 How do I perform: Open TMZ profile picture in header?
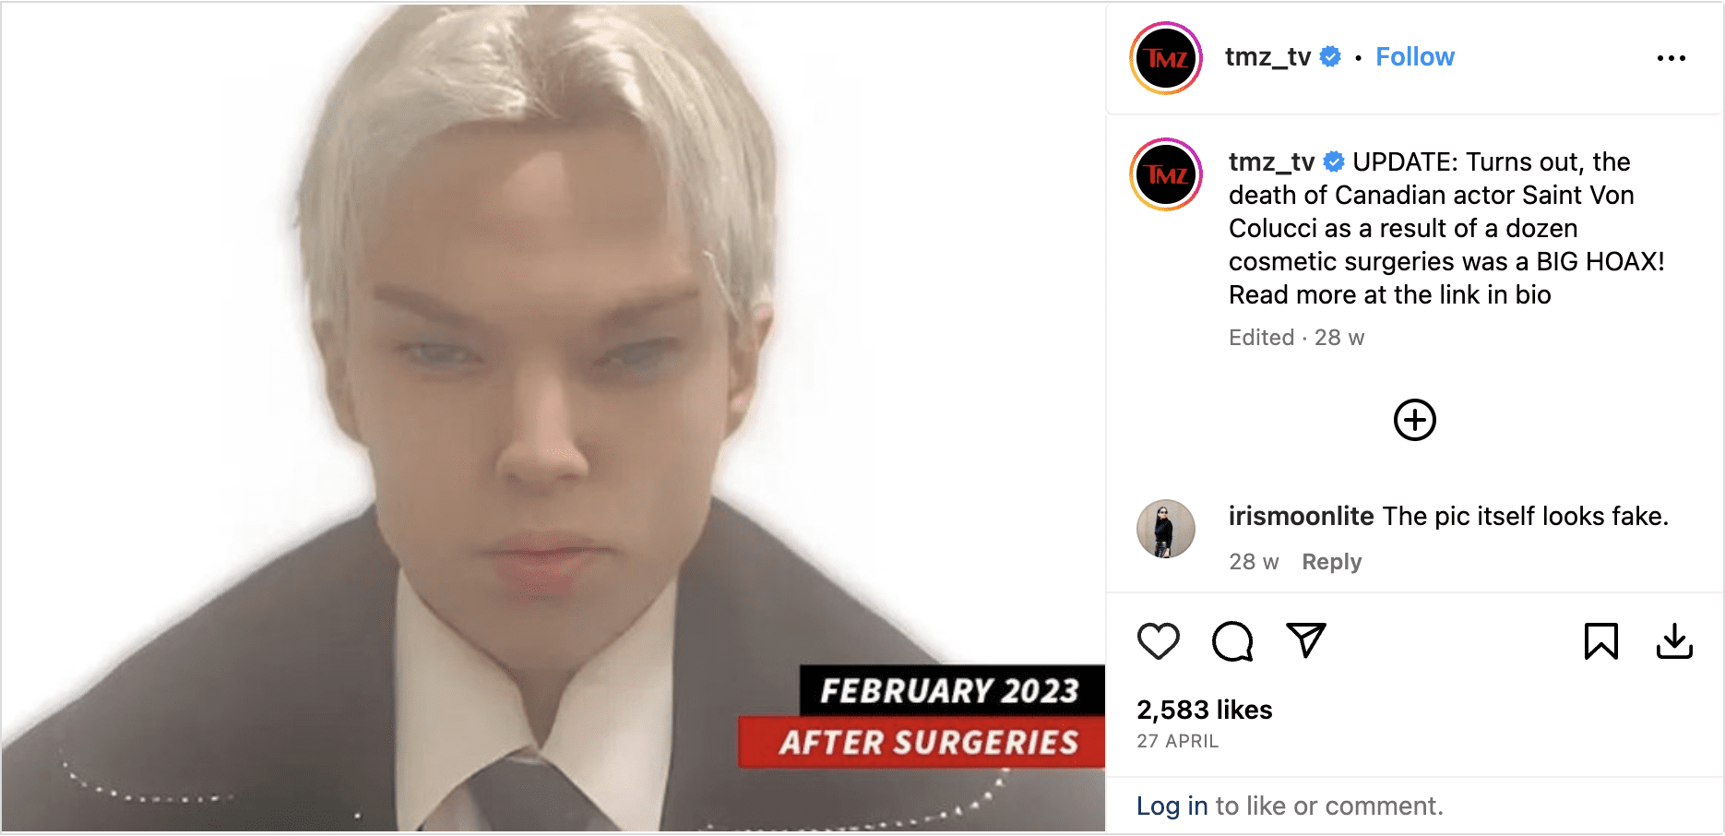tap(1166, 58)
